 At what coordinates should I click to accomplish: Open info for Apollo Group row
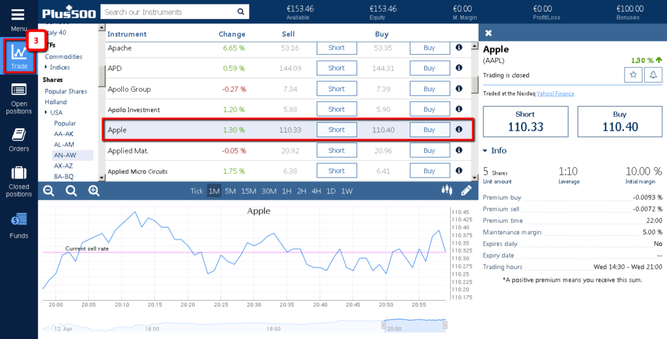click(x=459, y=88)
